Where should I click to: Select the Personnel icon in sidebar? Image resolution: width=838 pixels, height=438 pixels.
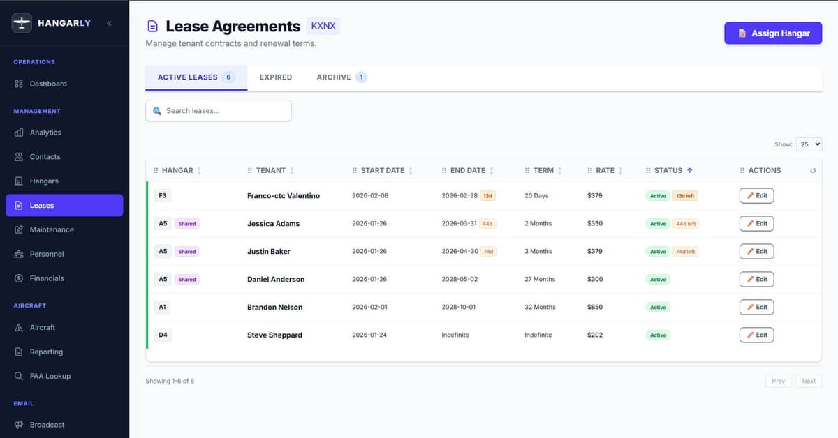pyautogui.click(x=19, y=254)
